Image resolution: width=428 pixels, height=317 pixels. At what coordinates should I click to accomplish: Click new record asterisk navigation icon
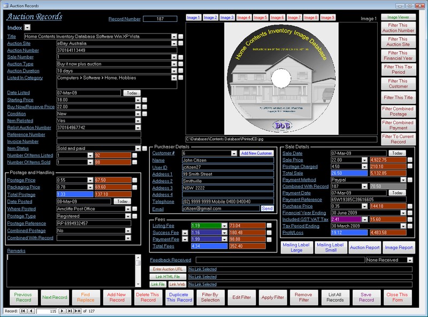pyautogui.click(x=78, y=311)
